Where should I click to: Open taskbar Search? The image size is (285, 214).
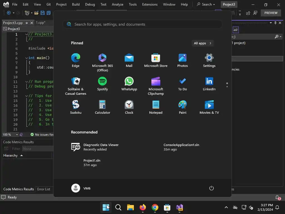[118, 207]
